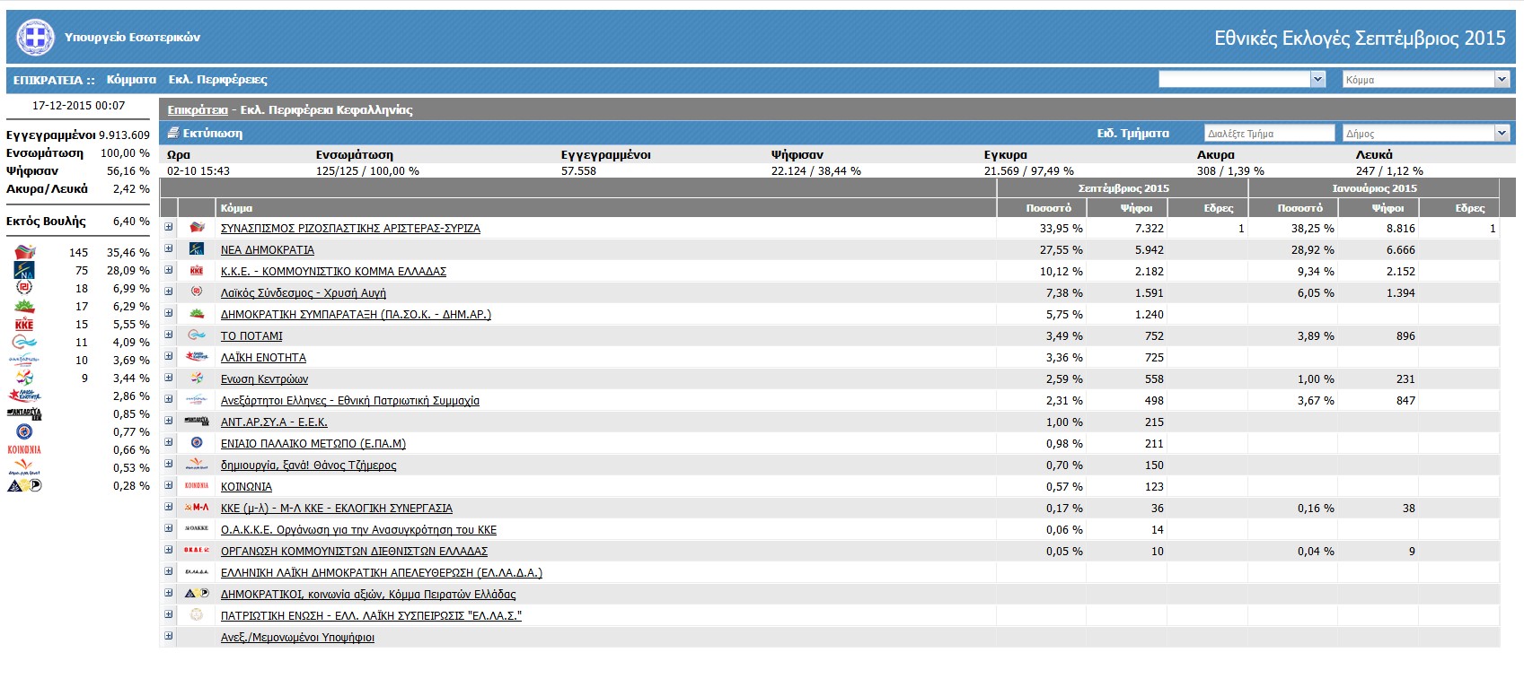Click the Εγγεγραμμένοι value 57.558
The width and height of the screenshot is (1524, 696).
pyautogui.click(x=578, y=171)
